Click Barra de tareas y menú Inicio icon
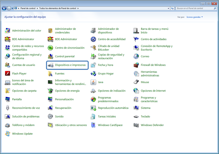 (x=136, y=31)
